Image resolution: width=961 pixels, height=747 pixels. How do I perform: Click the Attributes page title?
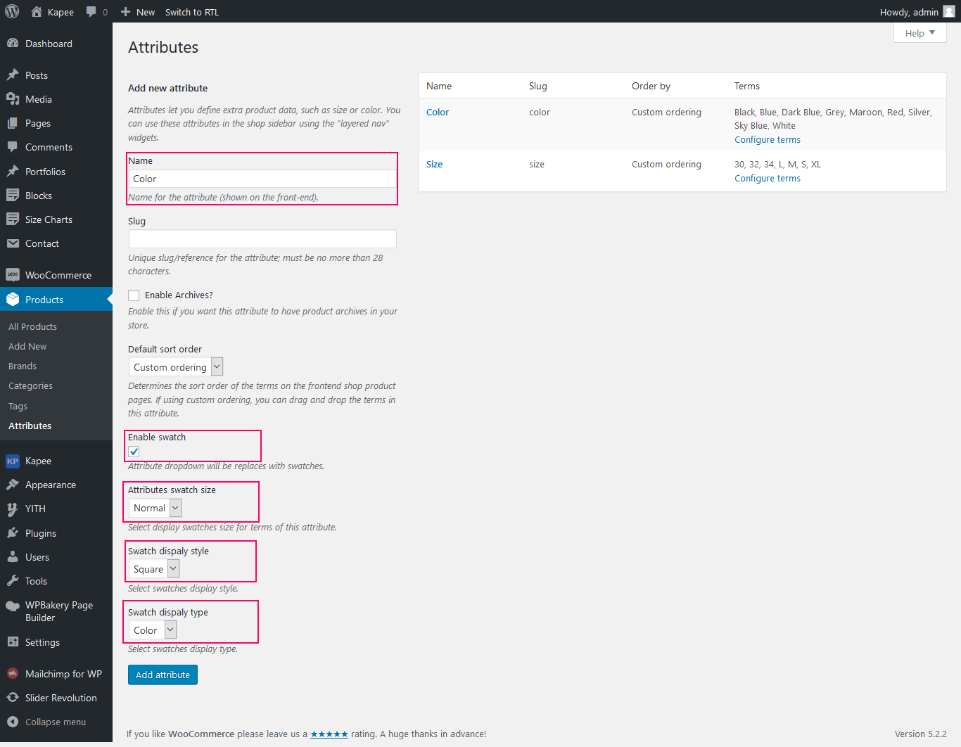pos(163,47)
